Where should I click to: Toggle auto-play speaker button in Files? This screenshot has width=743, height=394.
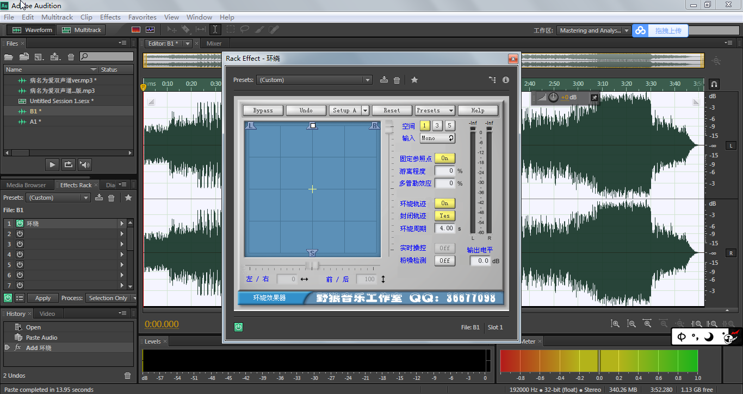point(85,164)
